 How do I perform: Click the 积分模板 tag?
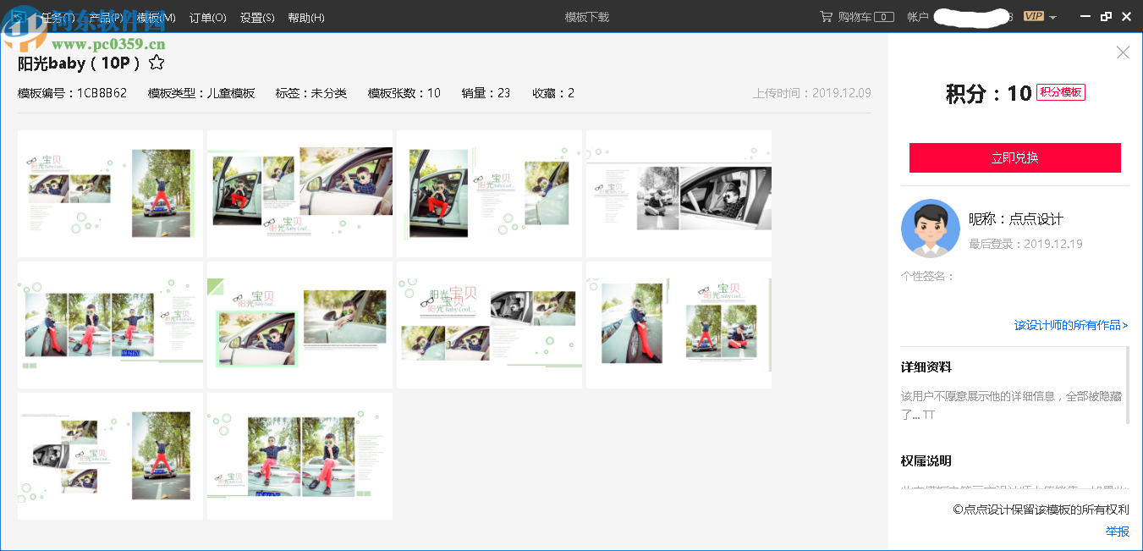[x=1061, y=92]
